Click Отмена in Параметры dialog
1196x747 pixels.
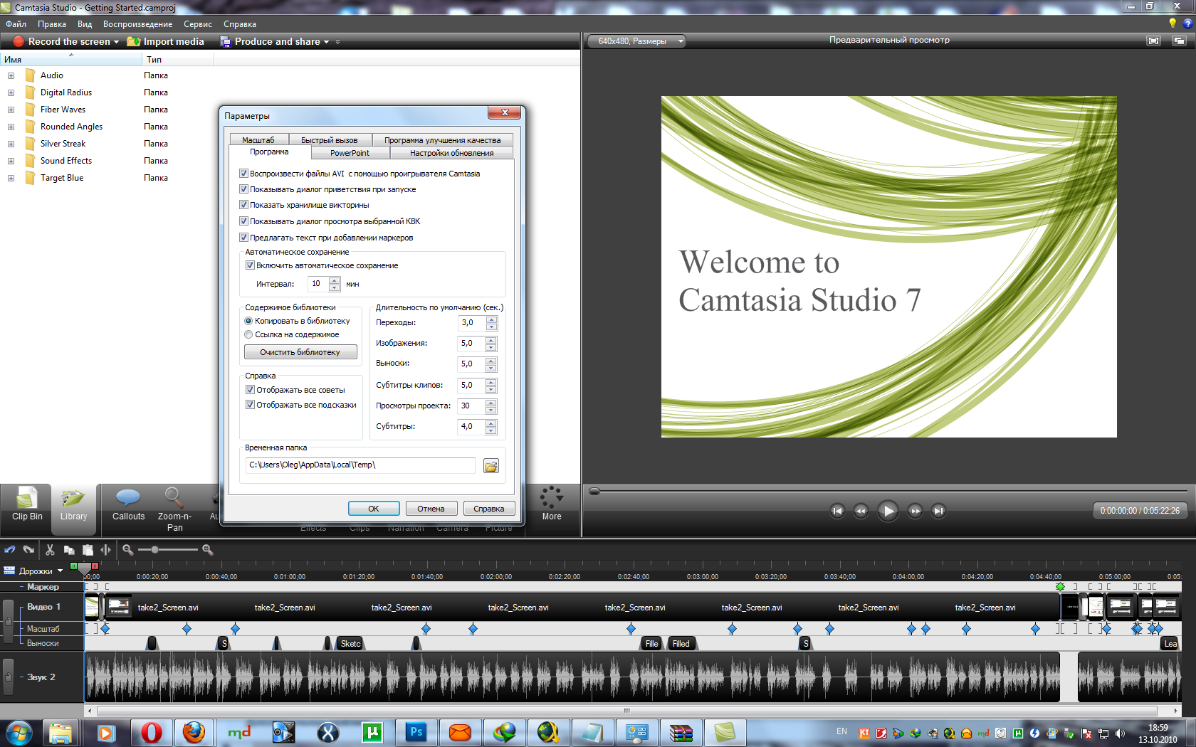431,509
